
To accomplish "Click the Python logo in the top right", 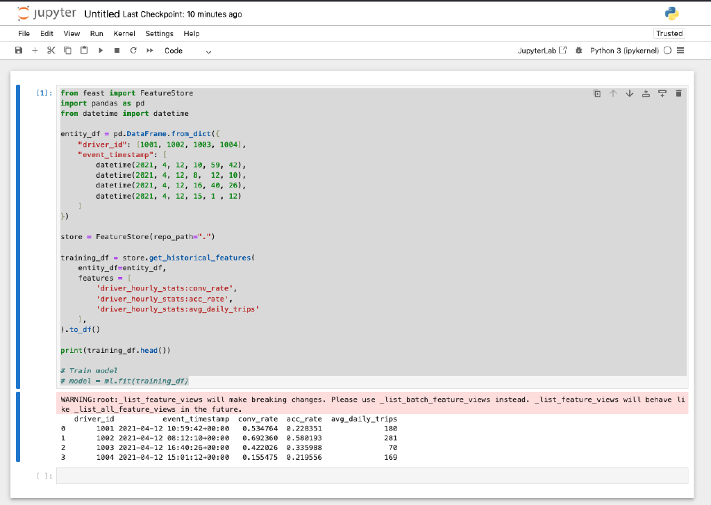I will pyautogui.click(x=671, y=14).
